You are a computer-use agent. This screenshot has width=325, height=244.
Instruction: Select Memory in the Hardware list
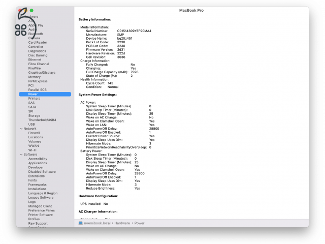pyautogui.click(x=35, y=77)
